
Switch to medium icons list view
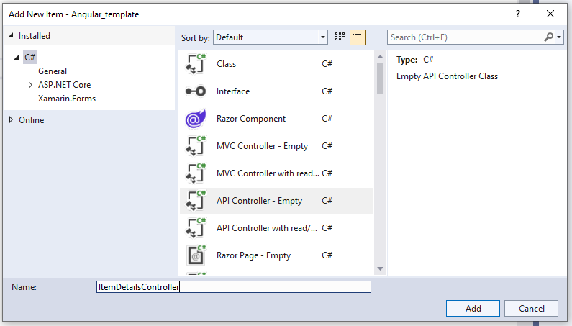[x=358, y=37]
